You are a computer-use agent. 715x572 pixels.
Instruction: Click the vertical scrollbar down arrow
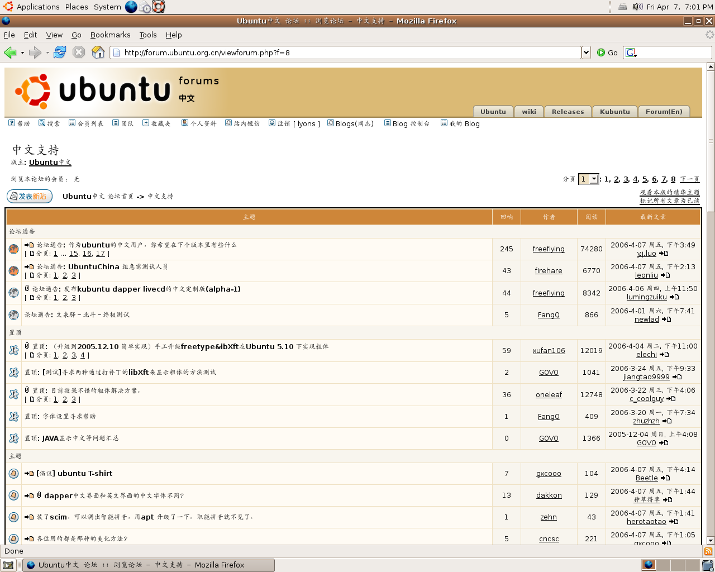pos(711,540)
